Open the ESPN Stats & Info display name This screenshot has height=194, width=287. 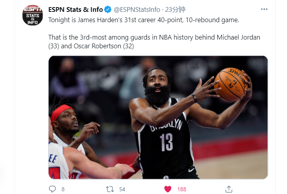coord(76,10)
